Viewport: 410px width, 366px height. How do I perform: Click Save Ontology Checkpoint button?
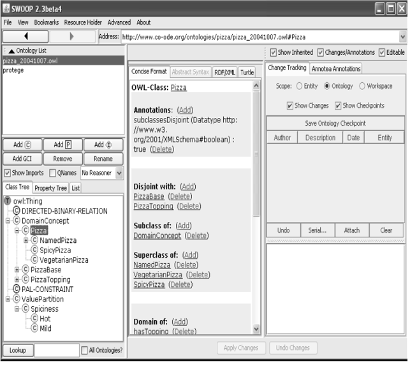coord(335,124)
